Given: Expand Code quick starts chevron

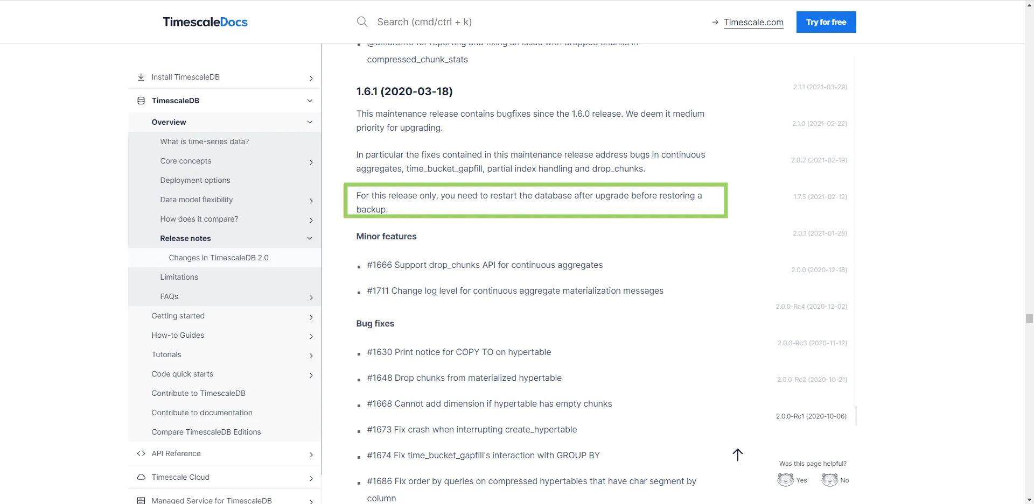Looking at the screenshot, I should click(x=311, y=375).
